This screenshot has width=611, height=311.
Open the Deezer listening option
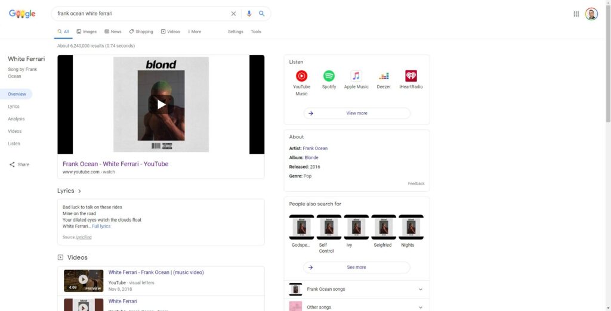pos(384,76)
